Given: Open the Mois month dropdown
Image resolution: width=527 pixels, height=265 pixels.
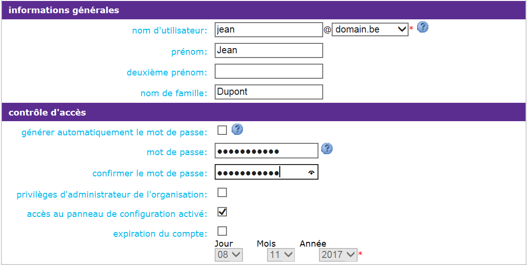Looking at the screenshot, I should tap(281, 255).
